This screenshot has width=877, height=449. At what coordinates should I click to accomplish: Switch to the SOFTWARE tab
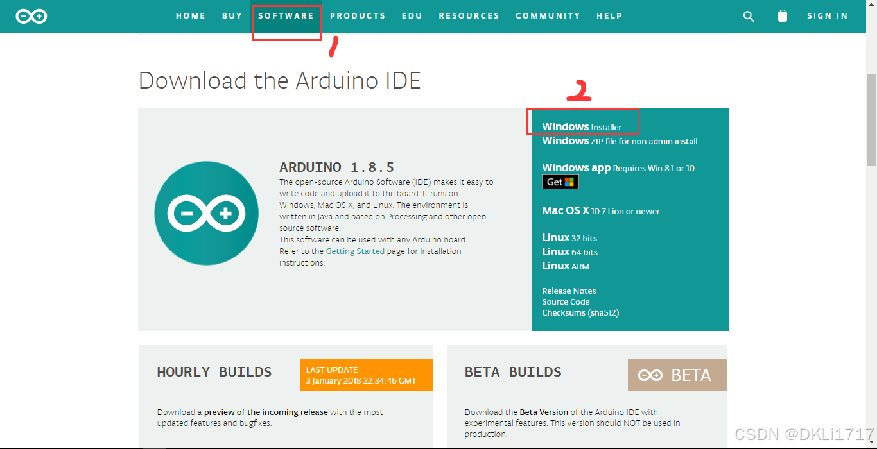(286, 15)
